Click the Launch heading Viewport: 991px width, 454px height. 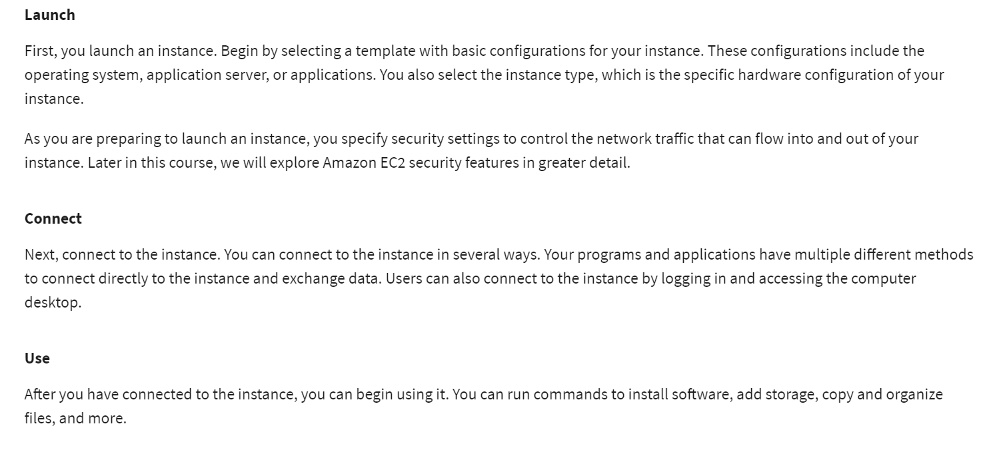tap(50, 15)
